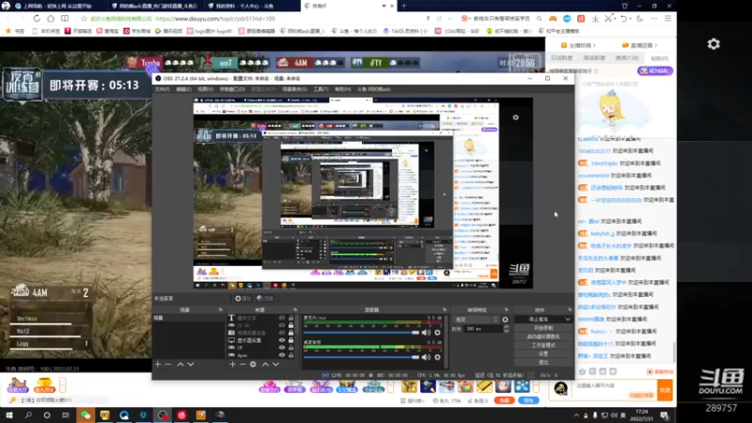
Task: Open desktop audio settings gear in the mixer
Action: coord(437,357)
